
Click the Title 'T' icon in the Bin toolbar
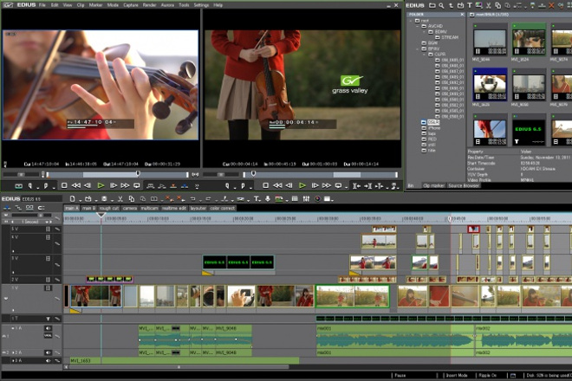coord(470,5)
